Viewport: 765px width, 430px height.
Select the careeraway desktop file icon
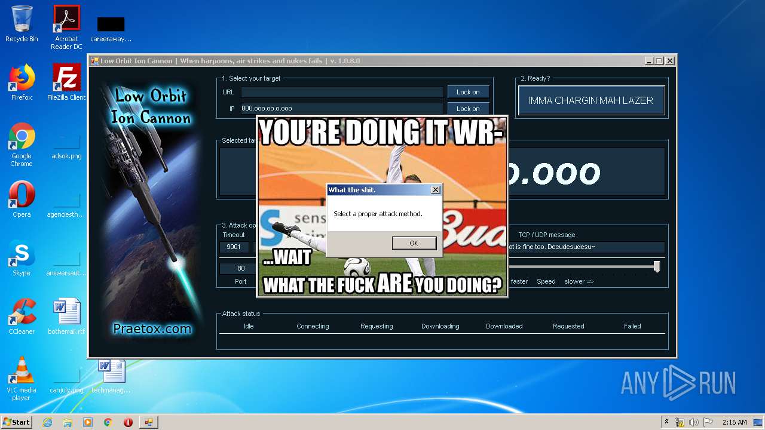(x=111, y=29)
